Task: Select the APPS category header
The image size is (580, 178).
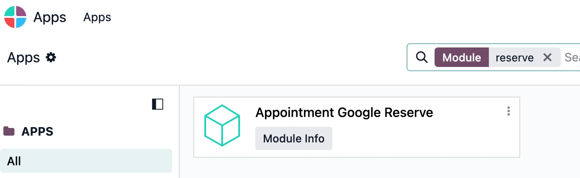Action: coord(37,131)
